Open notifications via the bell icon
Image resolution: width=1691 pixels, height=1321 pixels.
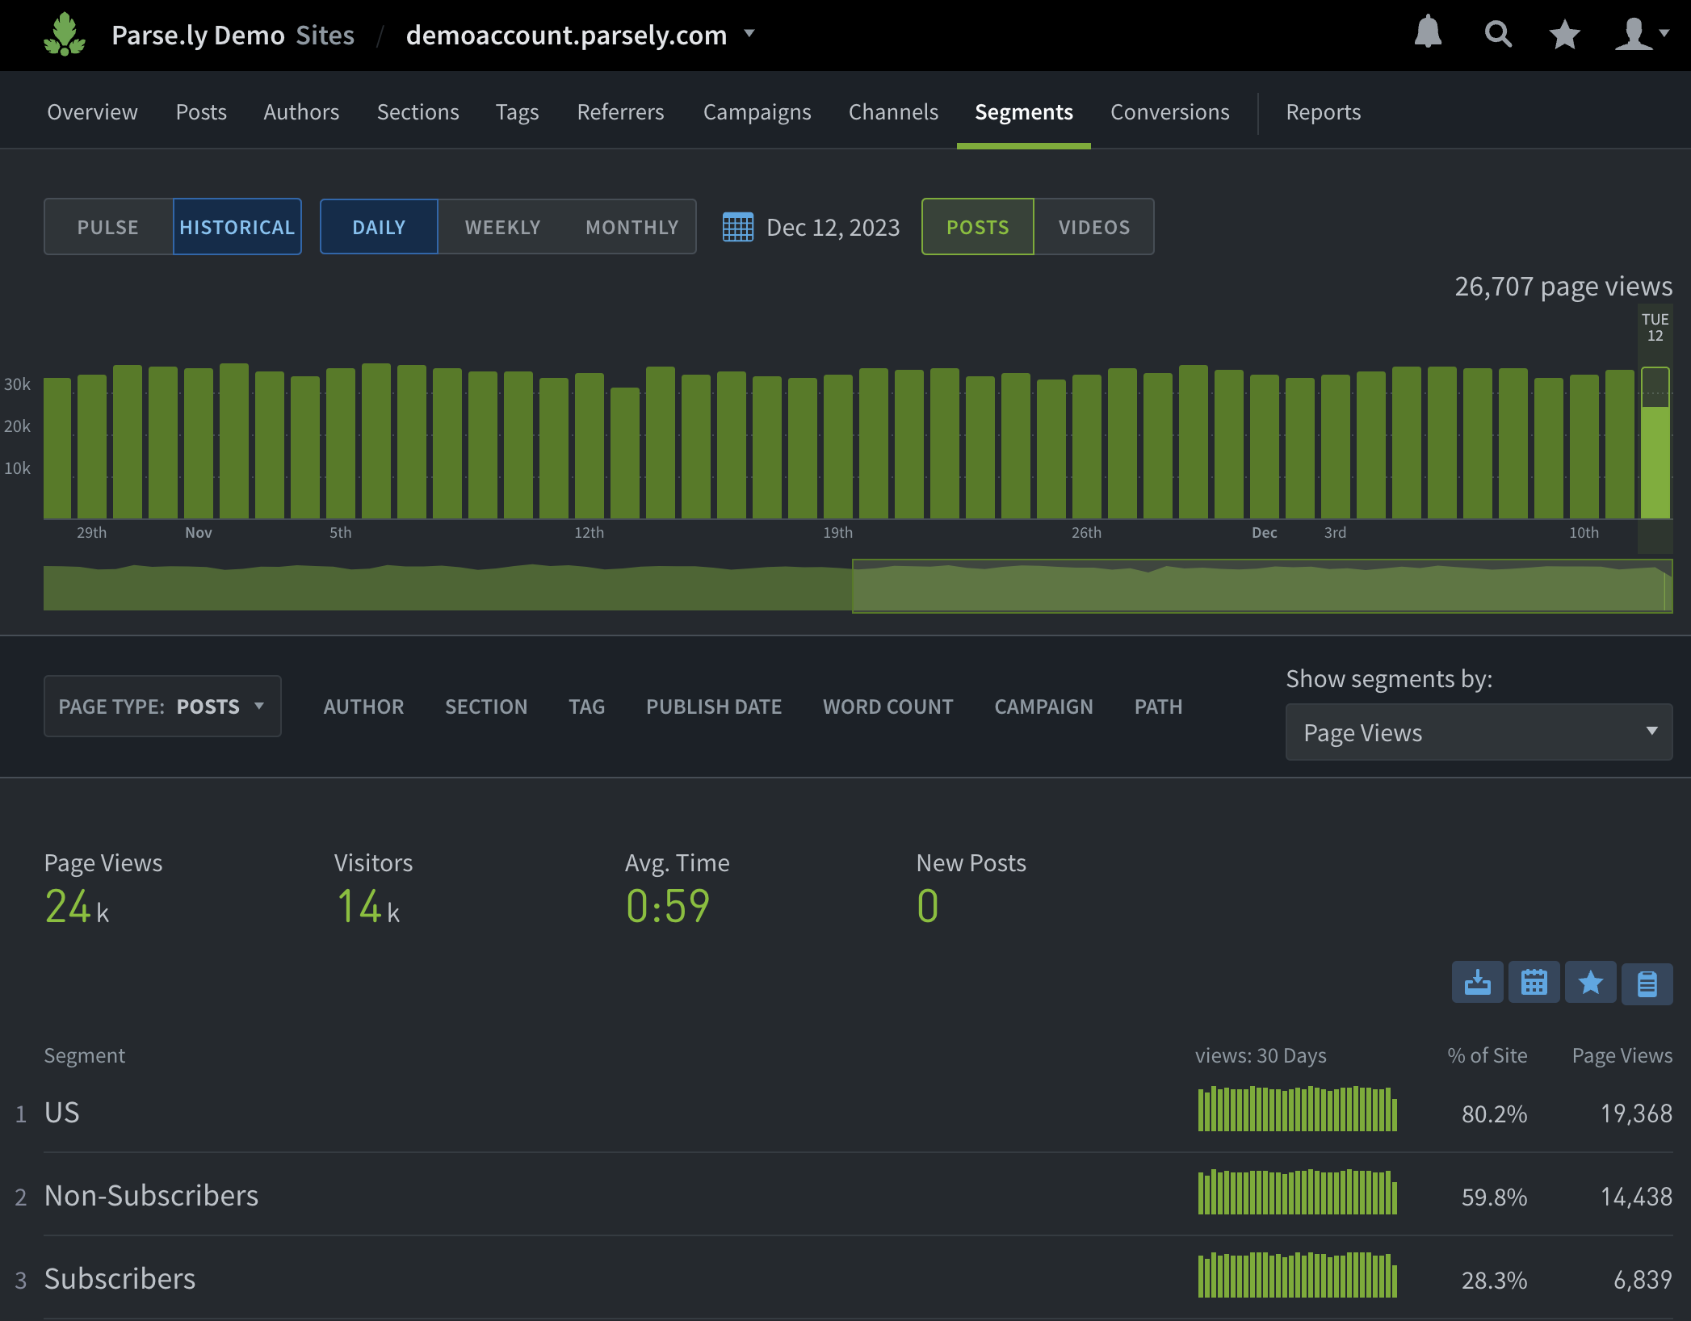coord(1427,34)
